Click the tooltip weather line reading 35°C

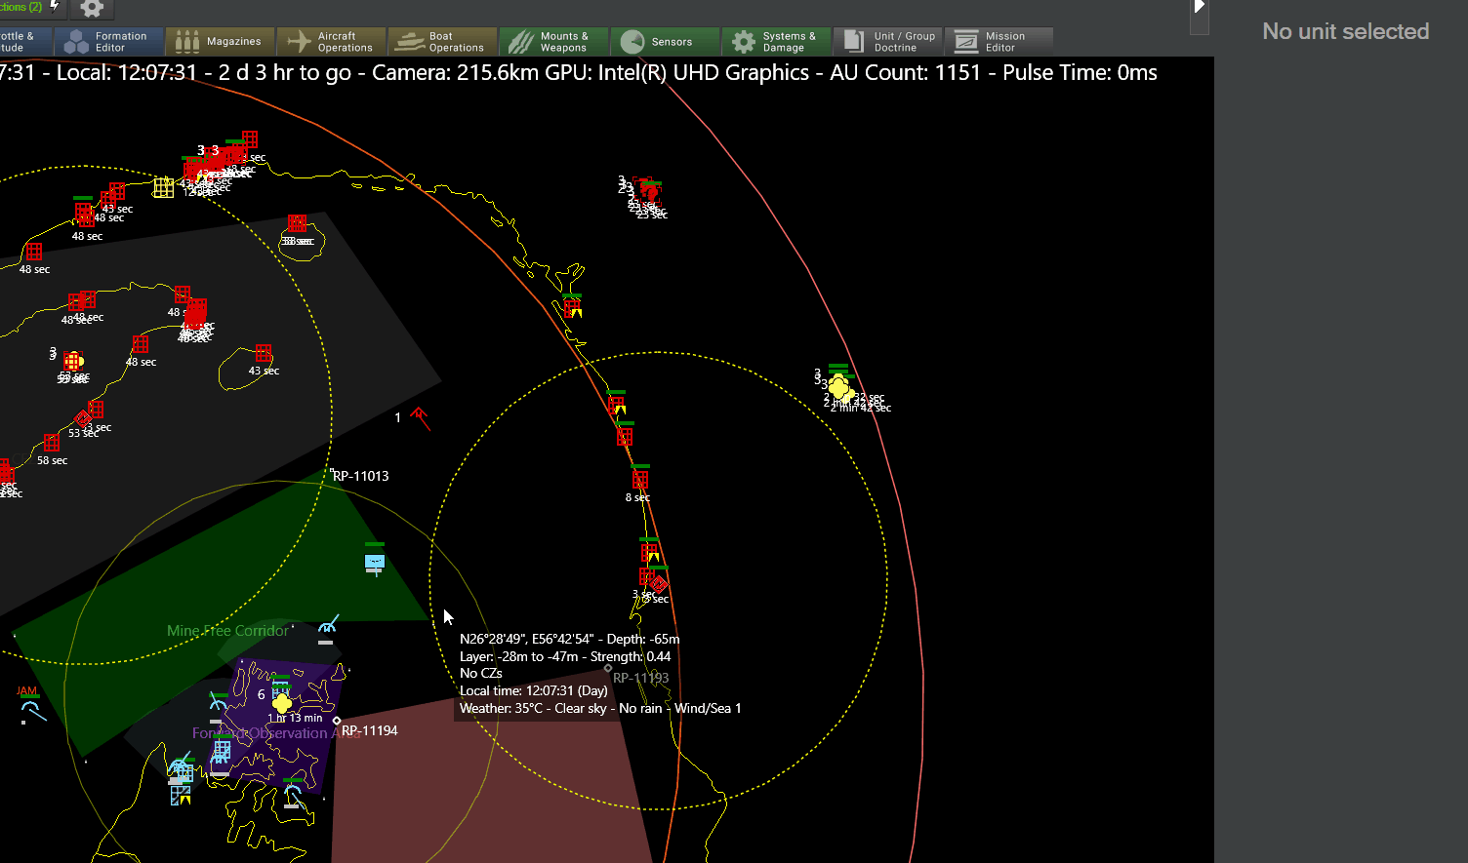[600, 708]
